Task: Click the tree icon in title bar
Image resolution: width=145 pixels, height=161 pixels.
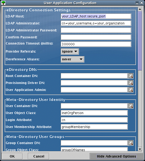Action: [x=3, y=3]
